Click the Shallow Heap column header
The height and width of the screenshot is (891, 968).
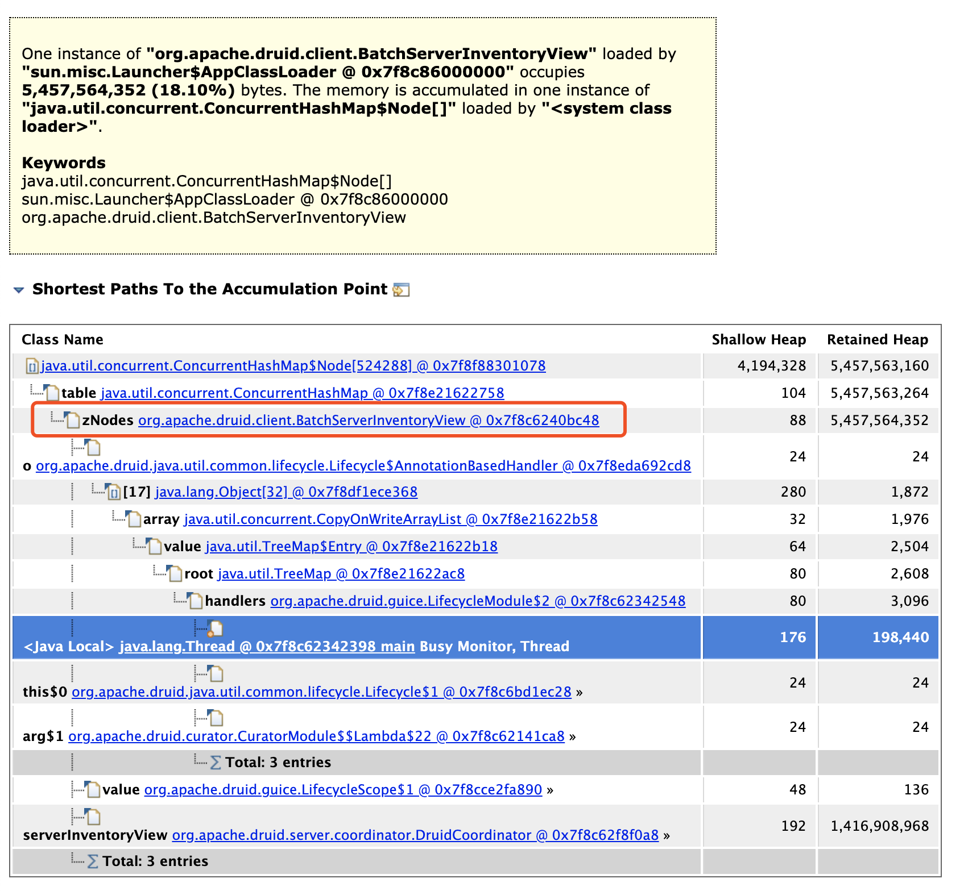759,340
